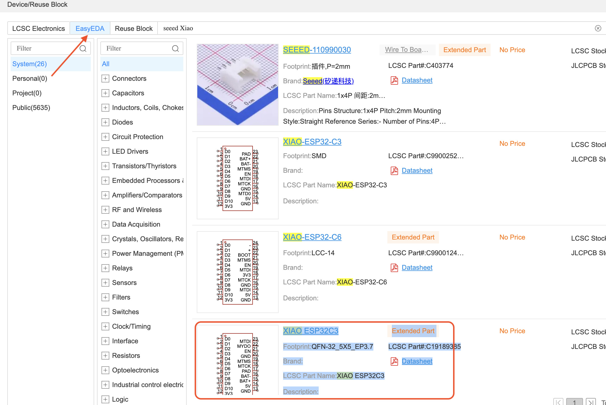The width and height of the screenshot is (606, 405).
Task: Select the Public(5635) library
Action: pos(31,108)
